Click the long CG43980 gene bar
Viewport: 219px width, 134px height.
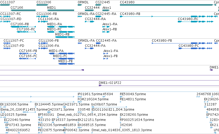click(167, 5)
